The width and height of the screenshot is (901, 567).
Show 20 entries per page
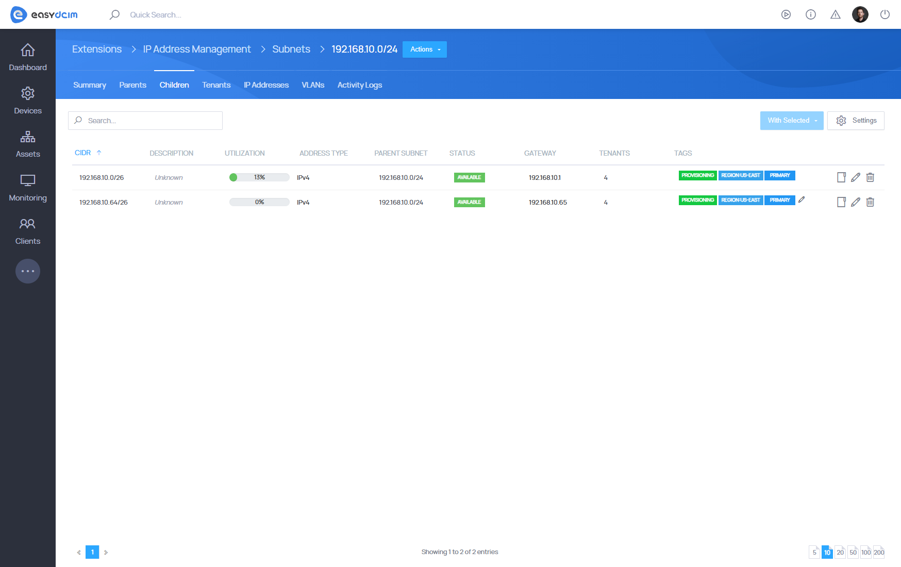tap(840, 552)
